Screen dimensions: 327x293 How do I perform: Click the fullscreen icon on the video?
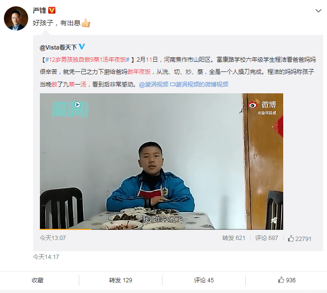pos(274,220)
